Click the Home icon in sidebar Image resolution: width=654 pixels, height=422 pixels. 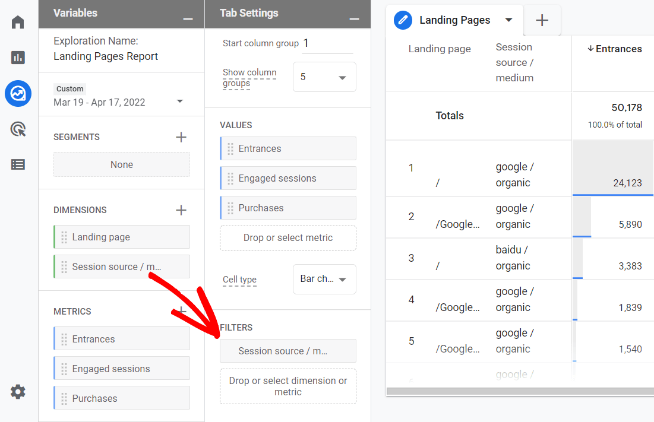pyautogui.click(x=18, y=21)
